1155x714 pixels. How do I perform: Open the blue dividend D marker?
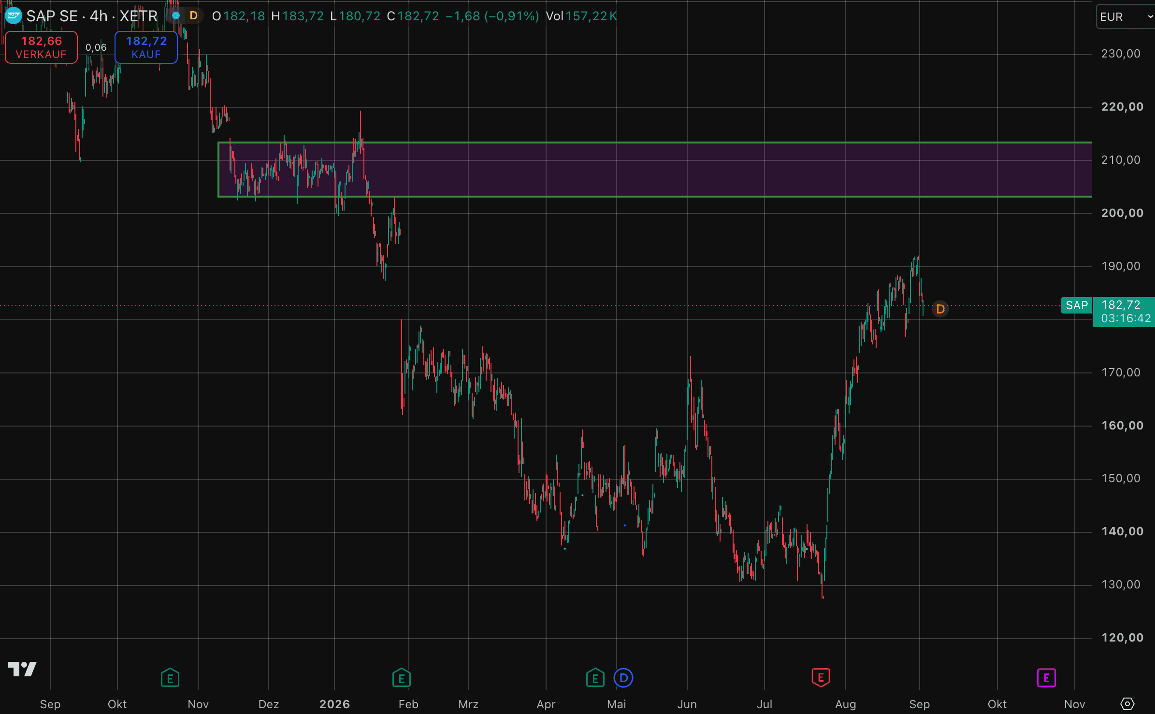coord(623,678)
